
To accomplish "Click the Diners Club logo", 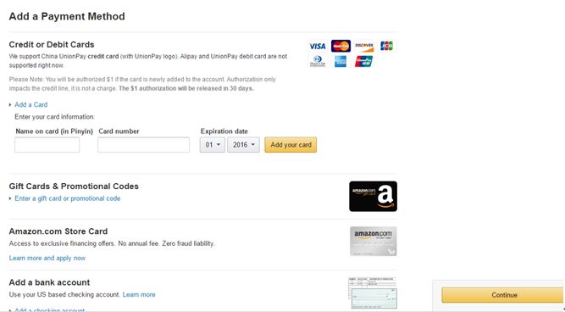I will [318, 61].
